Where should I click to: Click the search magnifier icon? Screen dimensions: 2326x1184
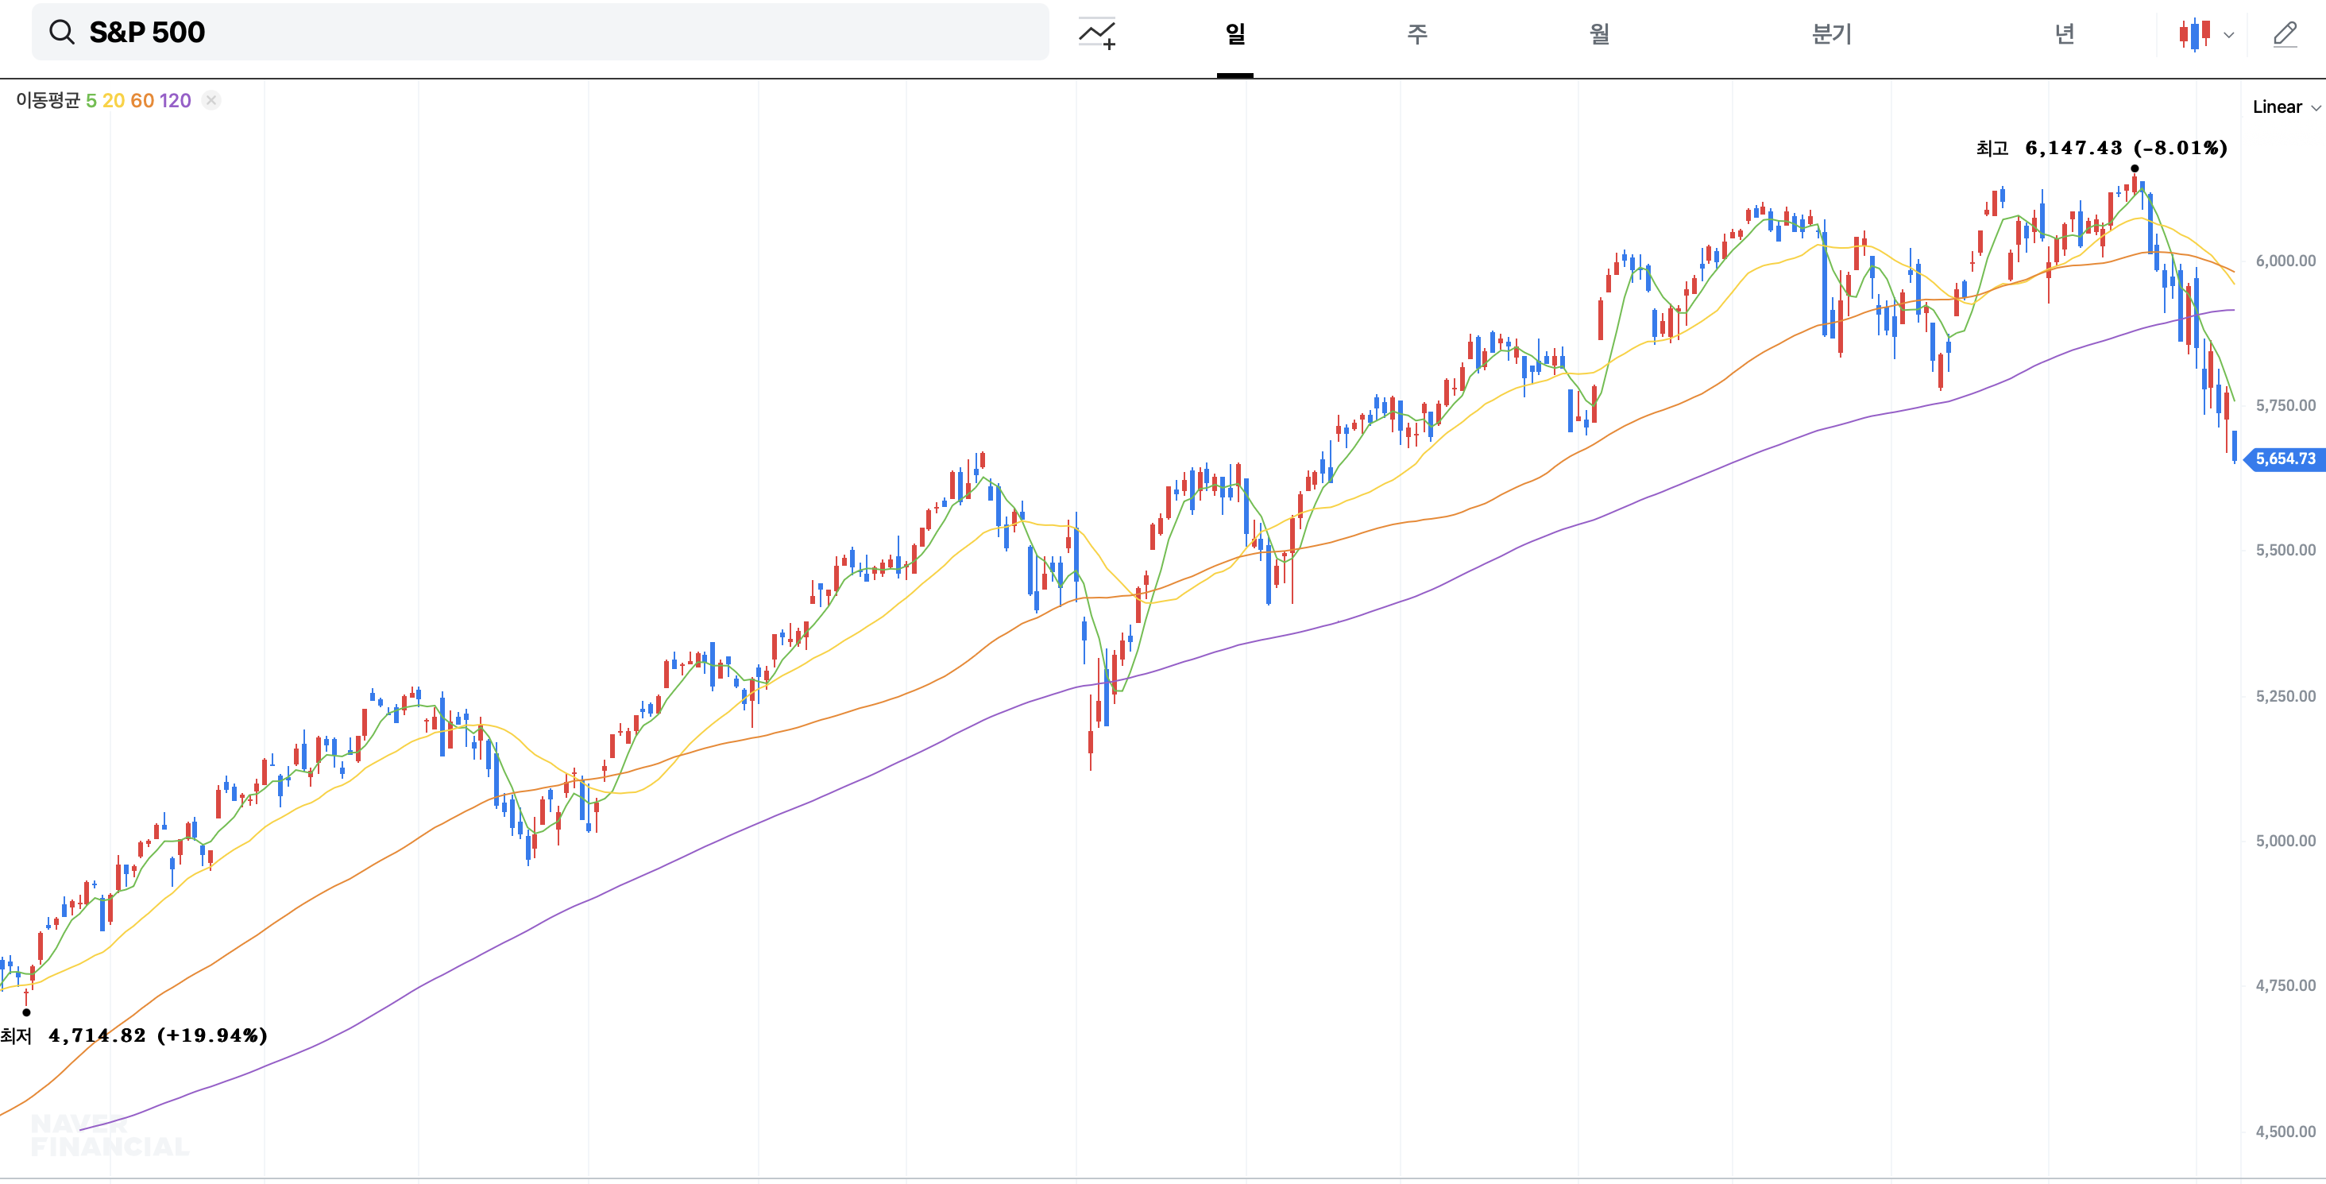click(x=61, y=33)
